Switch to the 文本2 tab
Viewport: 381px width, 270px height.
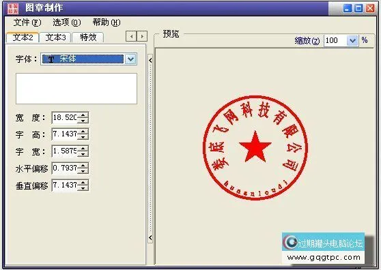(x=23, y=37)
